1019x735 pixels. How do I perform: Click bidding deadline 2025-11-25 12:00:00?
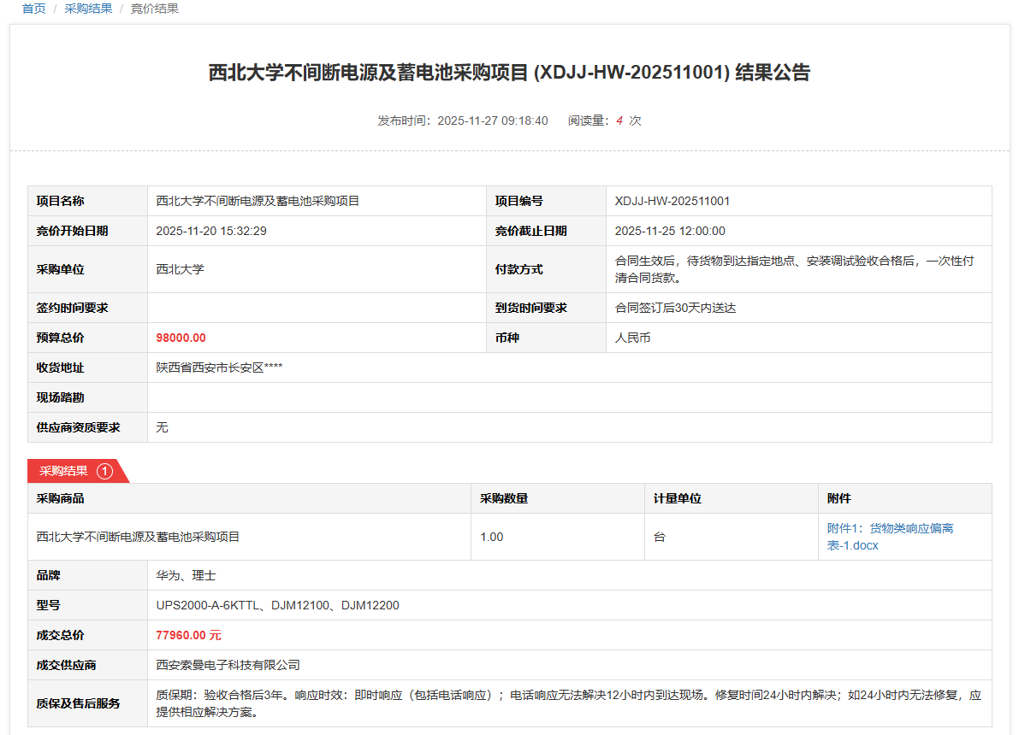tap(670, 231)
